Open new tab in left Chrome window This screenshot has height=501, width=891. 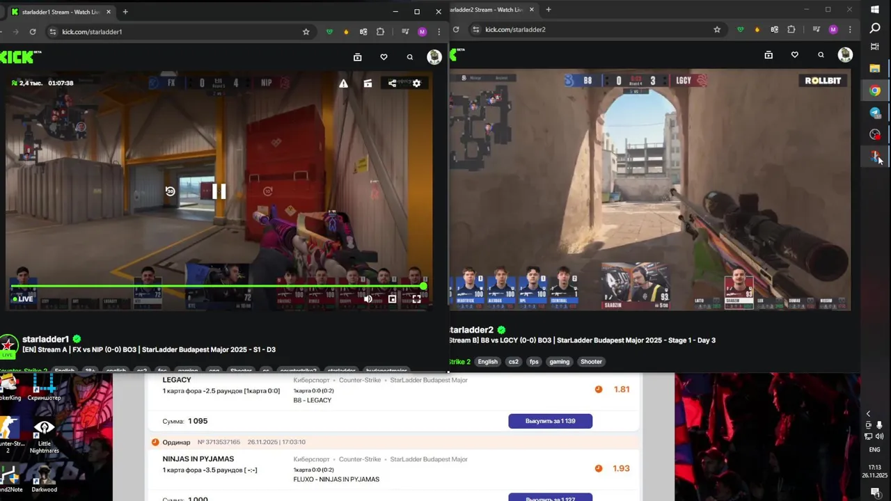(125, 12)
